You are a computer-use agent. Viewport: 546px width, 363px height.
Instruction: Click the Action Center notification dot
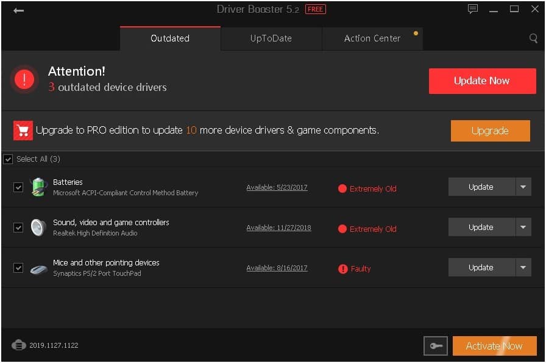[x=416, y=34]
